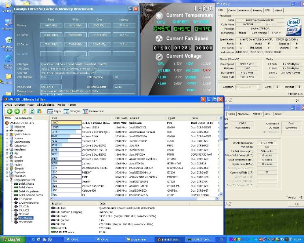This screenshot has width=304, height=243.
Task: Switch to programlarım folder in taskbar
Action: [x=139, y=239]
